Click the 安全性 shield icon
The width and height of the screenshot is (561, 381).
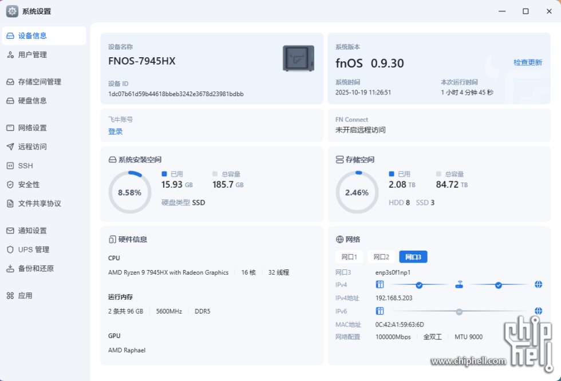[x=10, y=185]
